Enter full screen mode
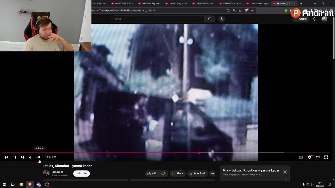The width and height of the screenshot is (335, 188). tap(326, 157)
